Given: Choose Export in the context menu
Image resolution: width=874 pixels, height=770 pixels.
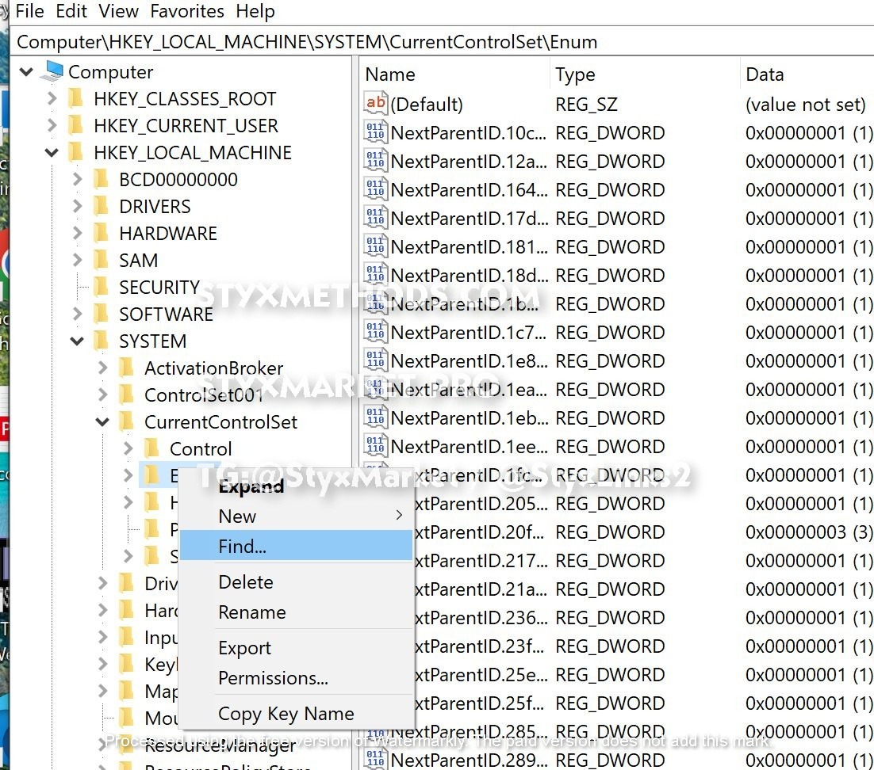Looking at the screenshot, I should (x=296, y=647).
